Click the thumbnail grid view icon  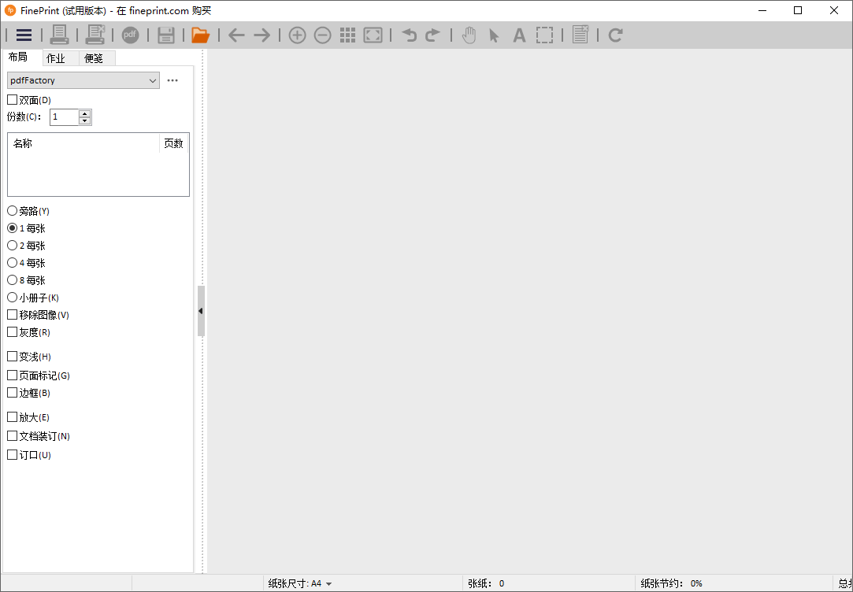347,35
